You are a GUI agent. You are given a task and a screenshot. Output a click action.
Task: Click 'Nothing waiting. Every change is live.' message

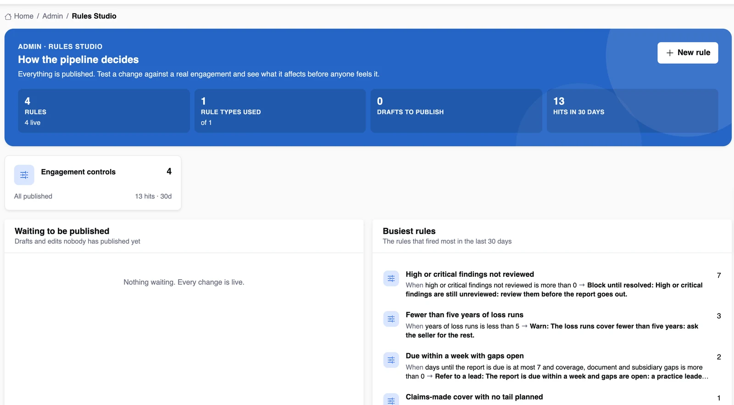184,282
